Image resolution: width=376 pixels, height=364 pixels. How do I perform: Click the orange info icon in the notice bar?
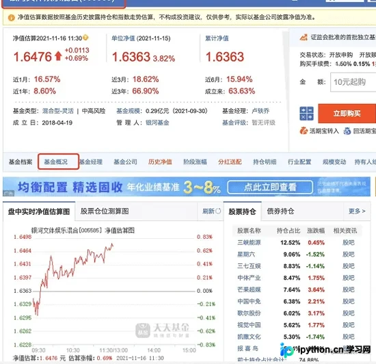[11, 18]
